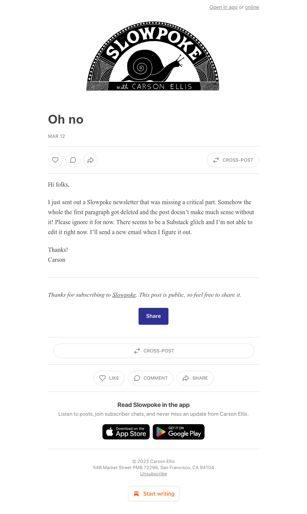This screenshot has height=514, width=307.
Task: Open the post in the app link
Action: tap(223, 7)
